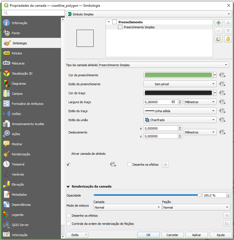Viewport: 234px width, 240px height.
Task: Open the Estilo da união Chanfrado dropdown
Action: click(180, 120)
